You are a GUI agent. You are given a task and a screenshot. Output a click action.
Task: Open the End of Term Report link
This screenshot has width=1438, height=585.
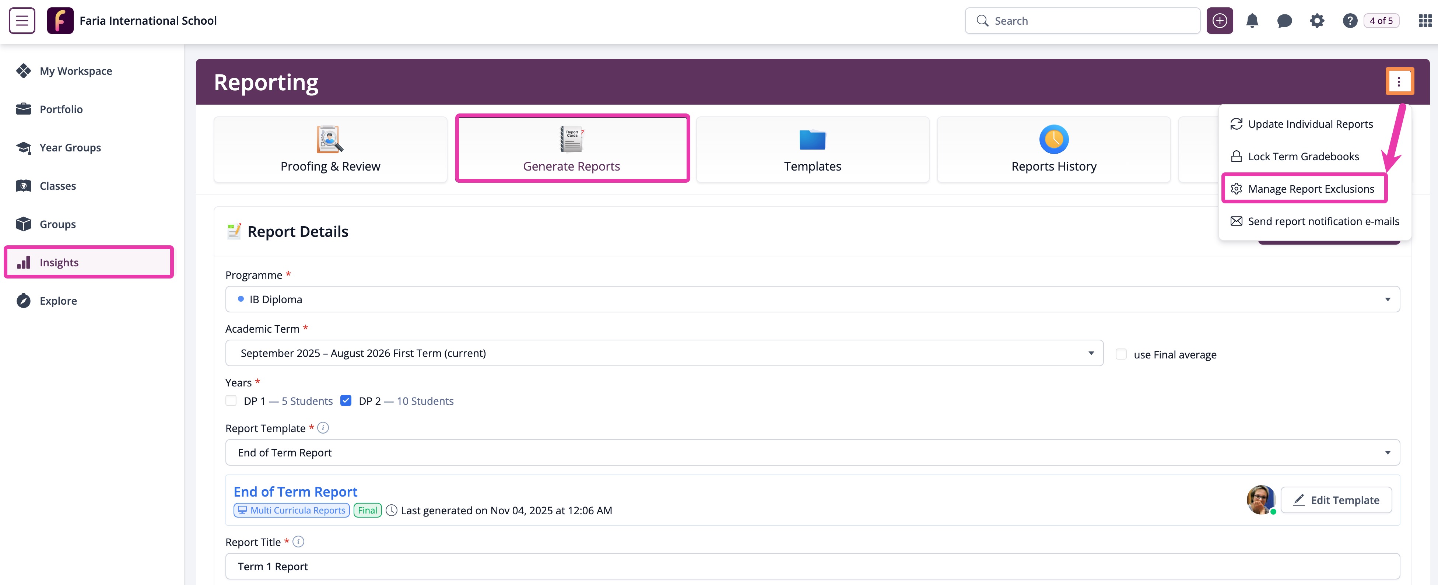point(295,492)
